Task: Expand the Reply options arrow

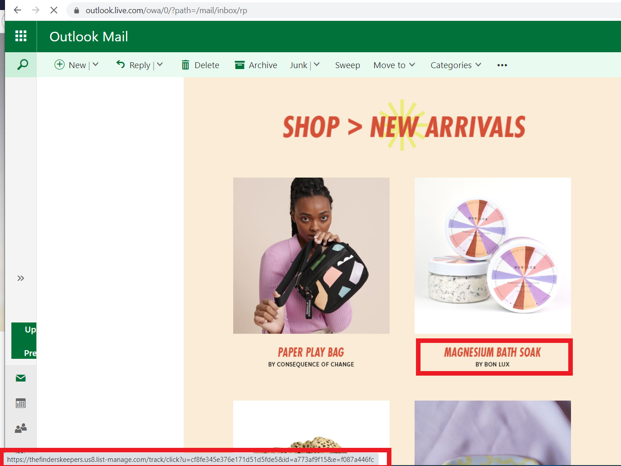Action: tap(160, 64)
